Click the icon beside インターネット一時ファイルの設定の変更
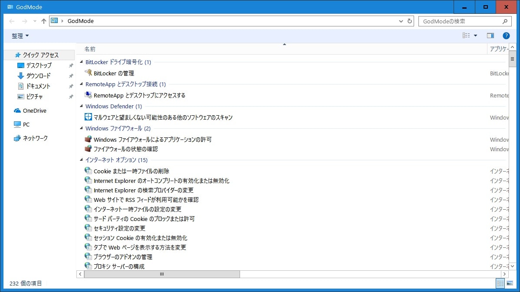The image size is (520, 292). (88, 208)
